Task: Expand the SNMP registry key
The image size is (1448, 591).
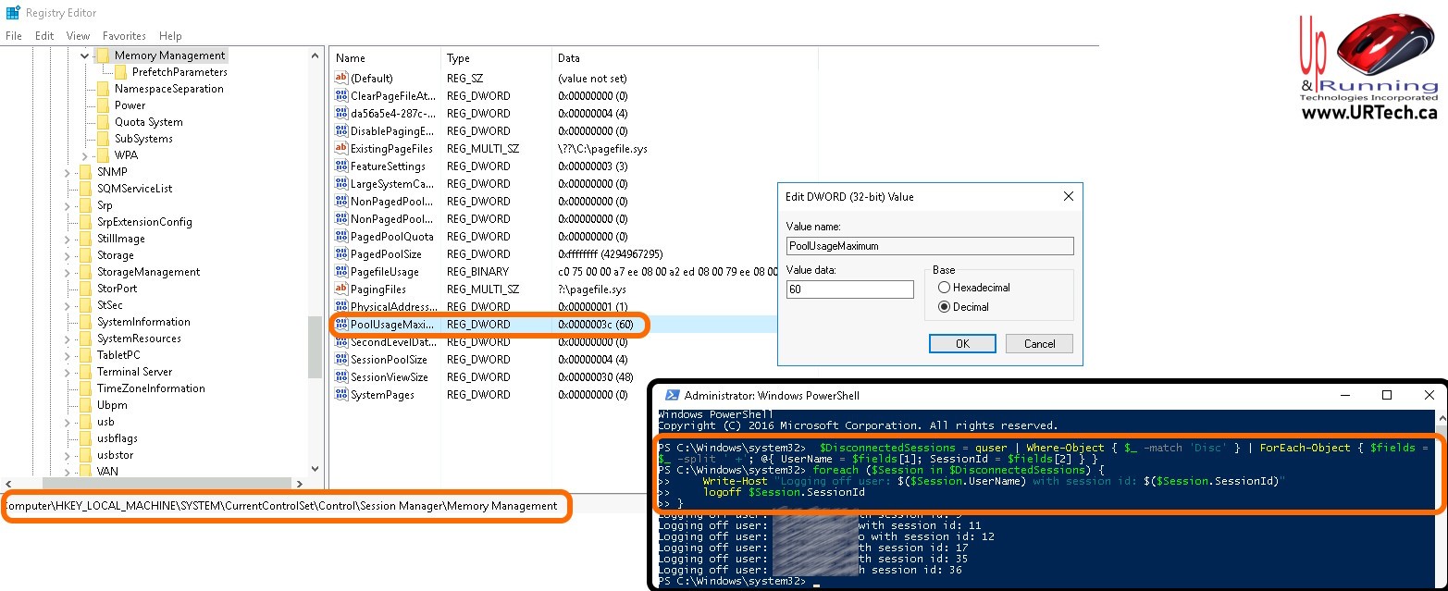Action: [x=68, y=172]
